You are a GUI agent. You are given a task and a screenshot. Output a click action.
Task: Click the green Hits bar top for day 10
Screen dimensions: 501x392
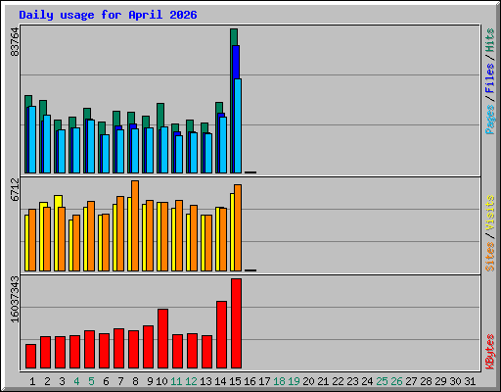click(160, 115)
